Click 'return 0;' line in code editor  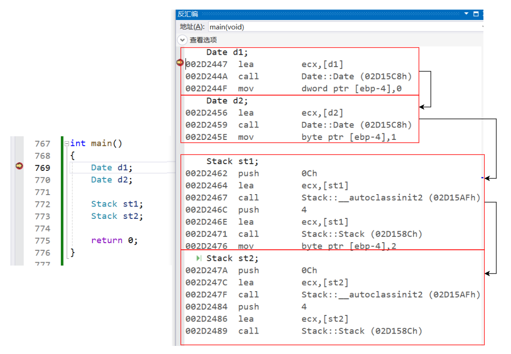point(114,241)
